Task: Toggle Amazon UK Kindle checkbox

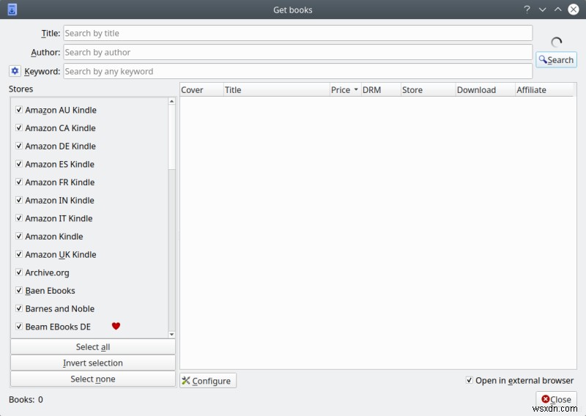Action: pos(19,254)
